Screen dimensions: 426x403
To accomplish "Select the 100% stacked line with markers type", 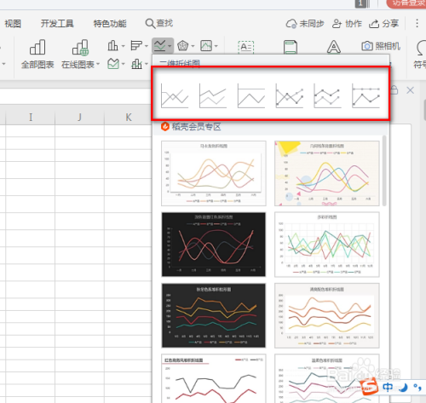I will pos(366,95).
